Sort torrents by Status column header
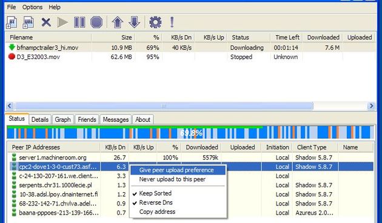This screenshot has width=382, height=223. [x=249, y=37]
